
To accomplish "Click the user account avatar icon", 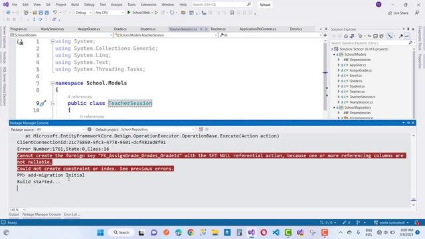I will coord(379,5).
